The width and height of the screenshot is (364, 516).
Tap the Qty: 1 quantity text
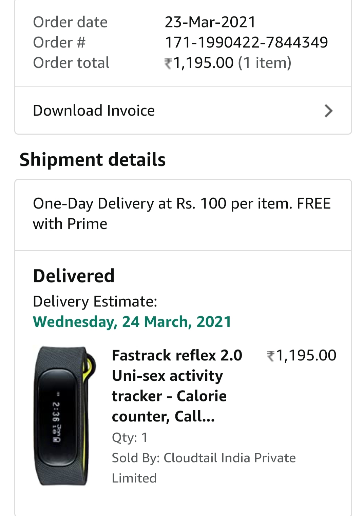coord(130,438)
